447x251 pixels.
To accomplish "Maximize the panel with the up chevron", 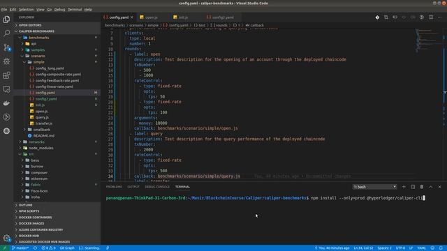I will [431, 187].
